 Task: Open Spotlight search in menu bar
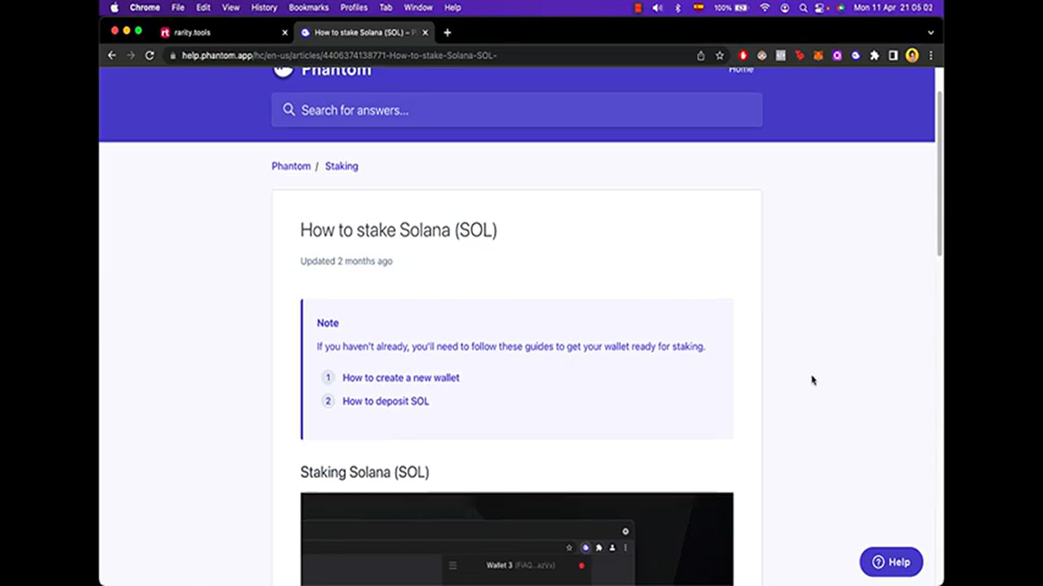pos(803,8)
